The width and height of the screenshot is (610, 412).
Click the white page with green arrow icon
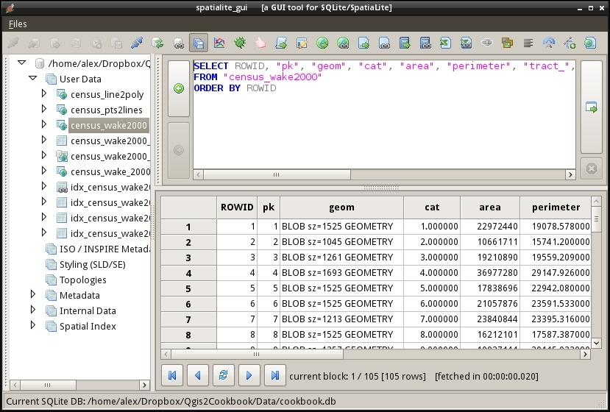point(363,43)
